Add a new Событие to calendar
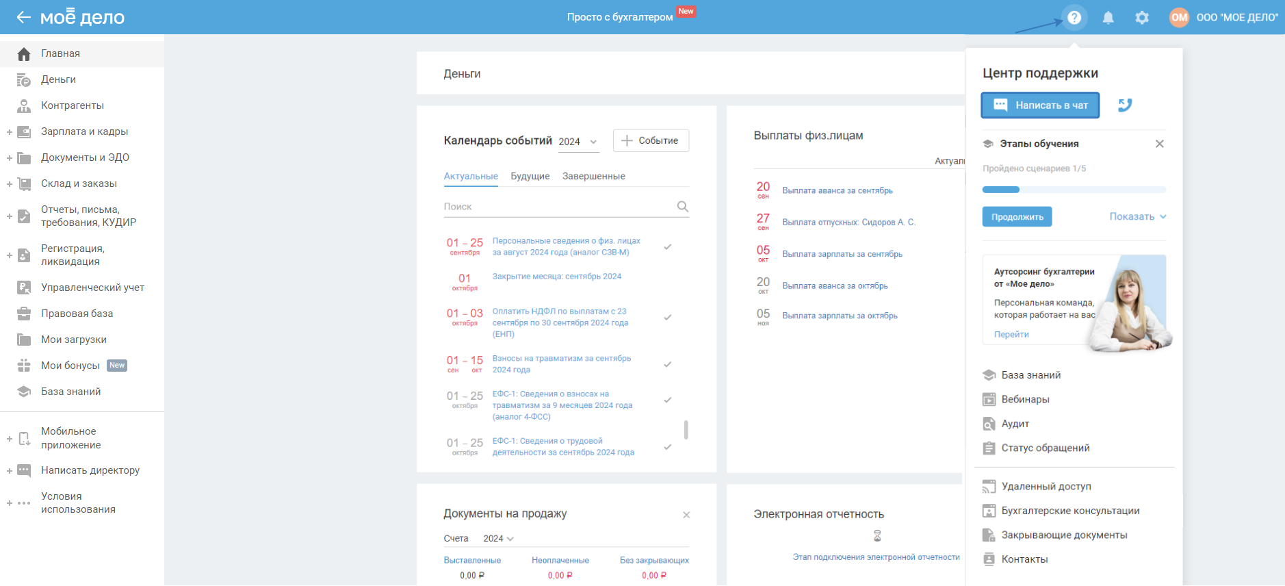Viewport: 1285px width, 586px height. pyautogui.click(x=651, y=140)
